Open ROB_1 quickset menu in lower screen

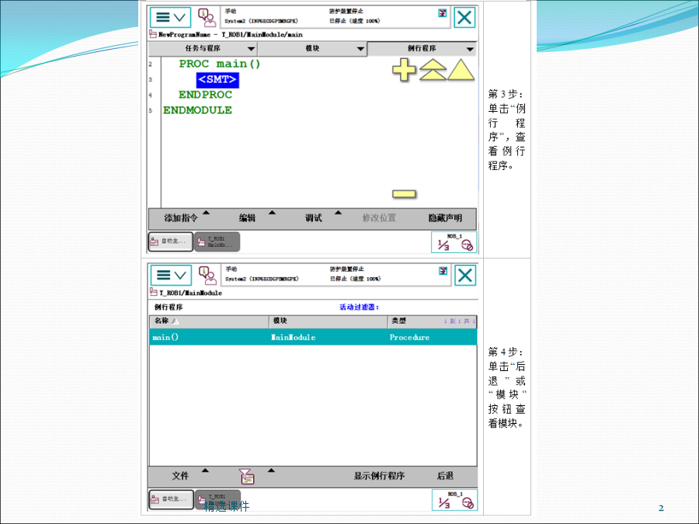454,500
